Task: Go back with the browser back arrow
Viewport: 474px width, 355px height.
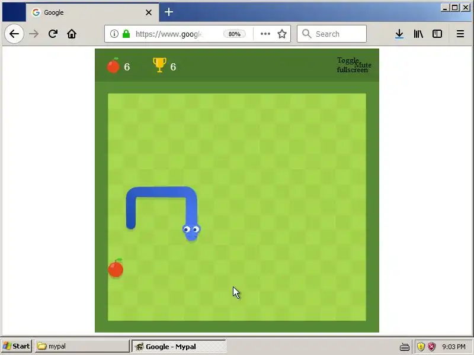Action: click(14, 34)
